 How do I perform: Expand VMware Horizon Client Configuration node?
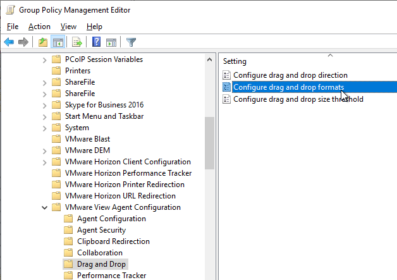[x=44, y=162]
